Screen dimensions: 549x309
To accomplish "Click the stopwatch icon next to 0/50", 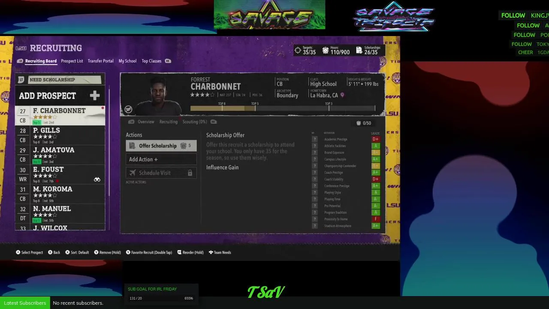I will click(359, 123).
